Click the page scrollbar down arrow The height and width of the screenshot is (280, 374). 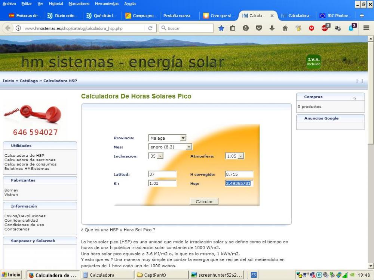(371, 266)
